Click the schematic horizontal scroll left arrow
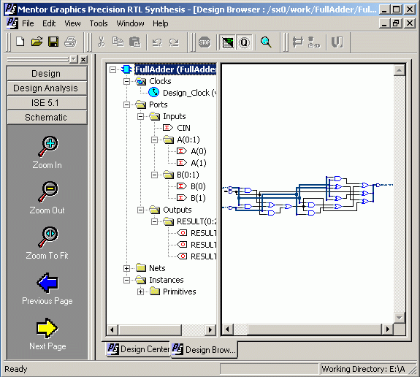The width and height of the screenshot is (420, 377). click(228, 329)
